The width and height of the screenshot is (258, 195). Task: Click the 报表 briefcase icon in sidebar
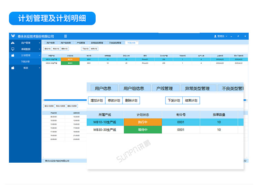pyautogui.click(x=13, y=68)
